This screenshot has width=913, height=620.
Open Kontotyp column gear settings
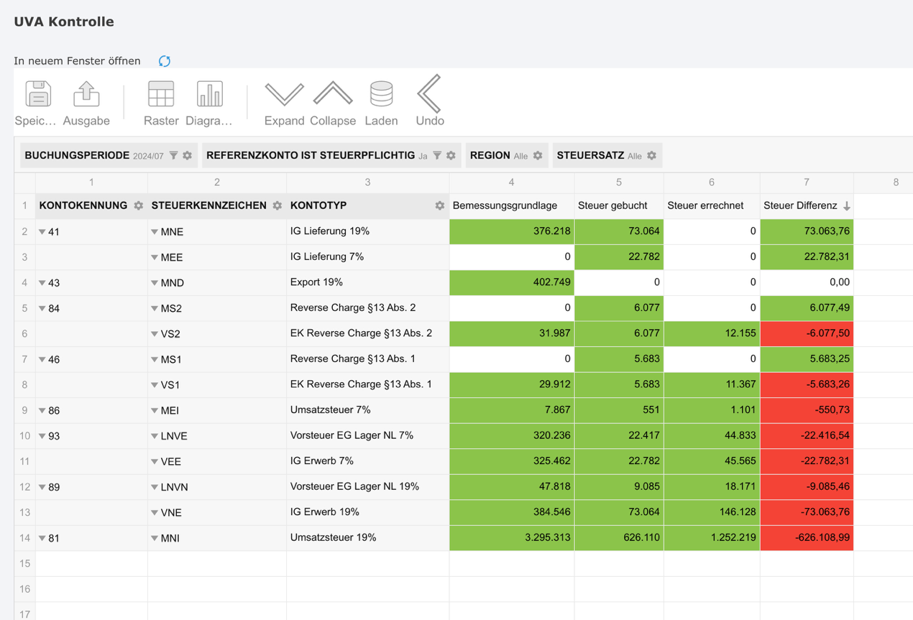click(x=439, y=206)
